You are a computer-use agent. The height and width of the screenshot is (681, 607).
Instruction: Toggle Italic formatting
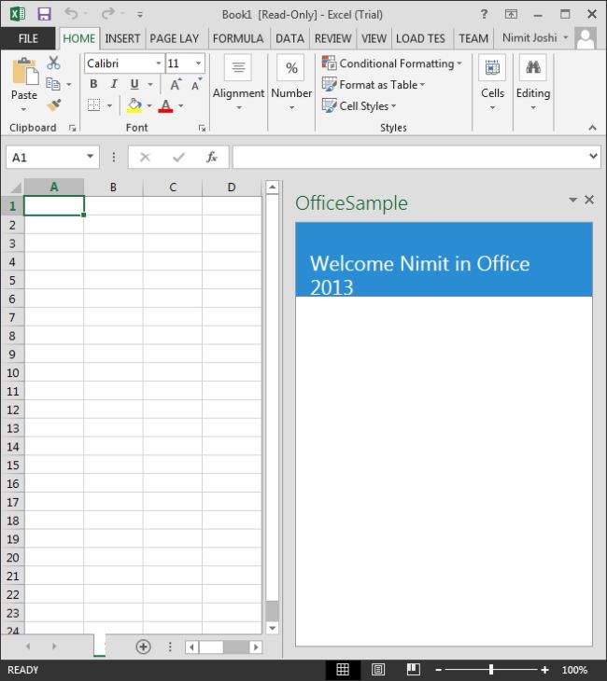[x=114, y=84]
